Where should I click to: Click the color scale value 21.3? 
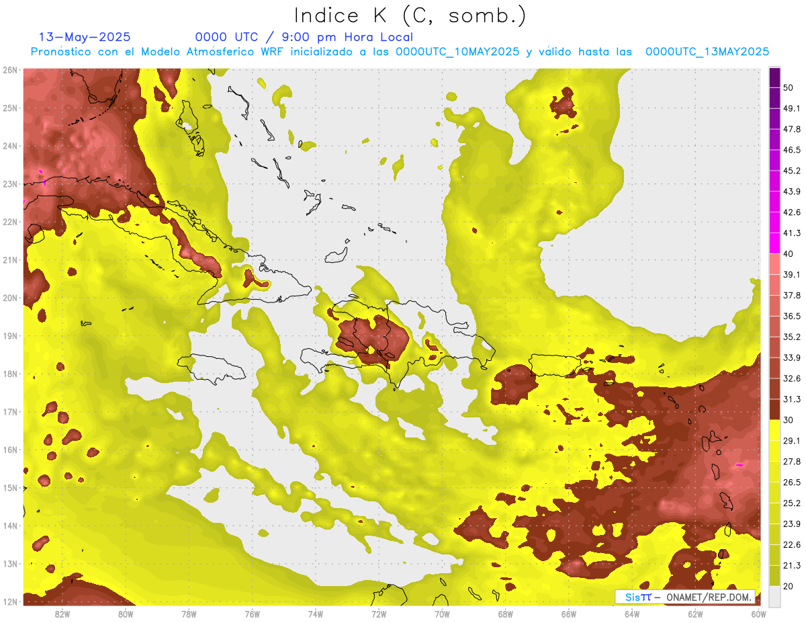point(793,565)
